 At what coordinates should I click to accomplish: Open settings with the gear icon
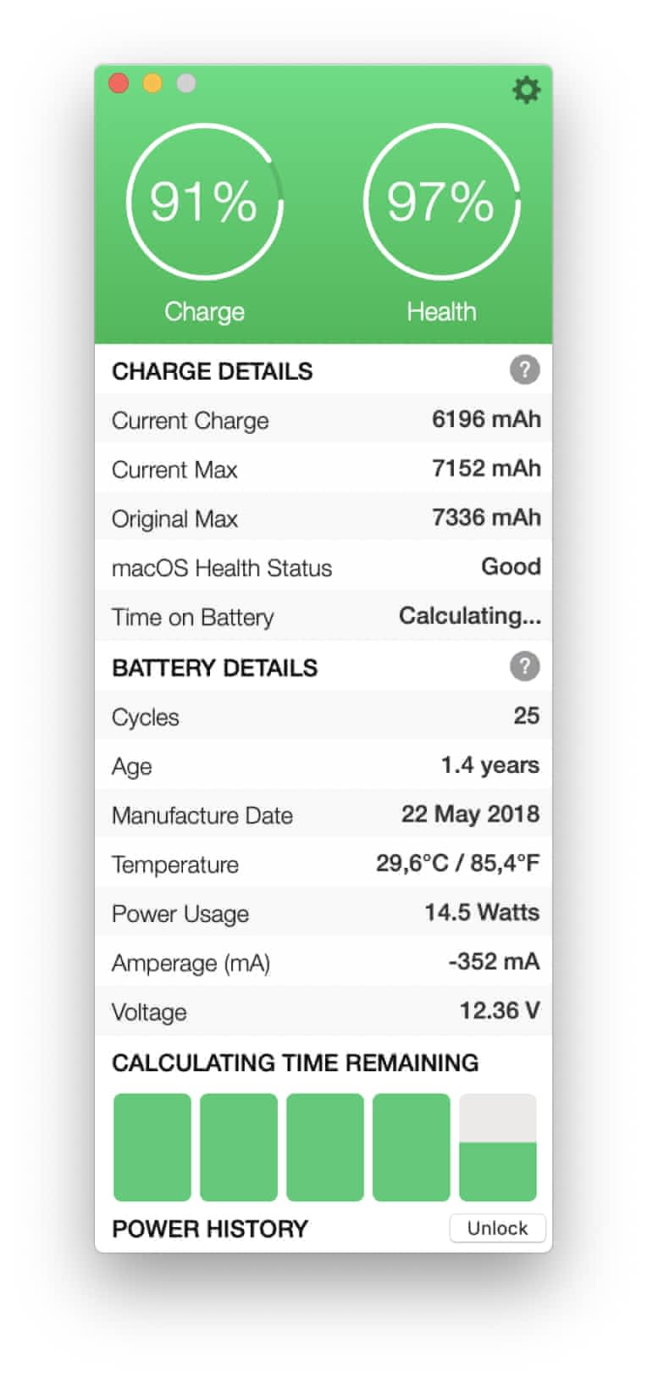coord(526,90)
